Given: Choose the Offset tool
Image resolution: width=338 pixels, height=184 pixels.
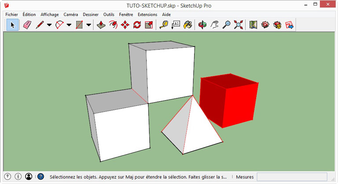Looking at the screenshot, I should click(113, 25).
